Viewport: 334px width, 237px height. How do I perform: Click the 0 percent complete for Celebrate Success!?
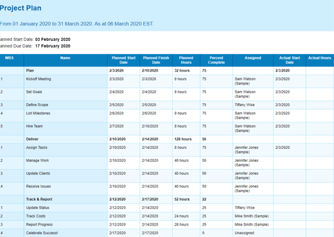(x=203, y=233)
